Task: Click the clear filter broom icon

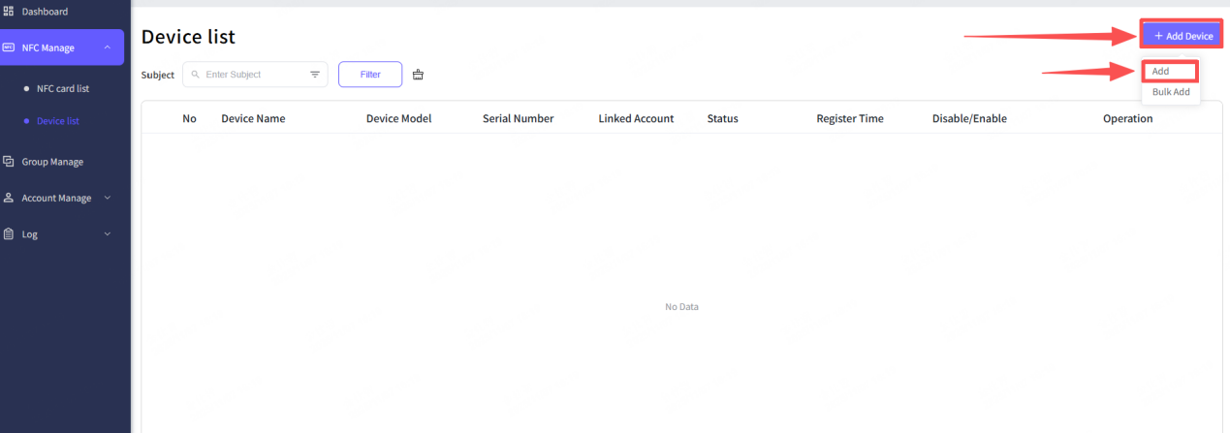Action: pos(418,75)
